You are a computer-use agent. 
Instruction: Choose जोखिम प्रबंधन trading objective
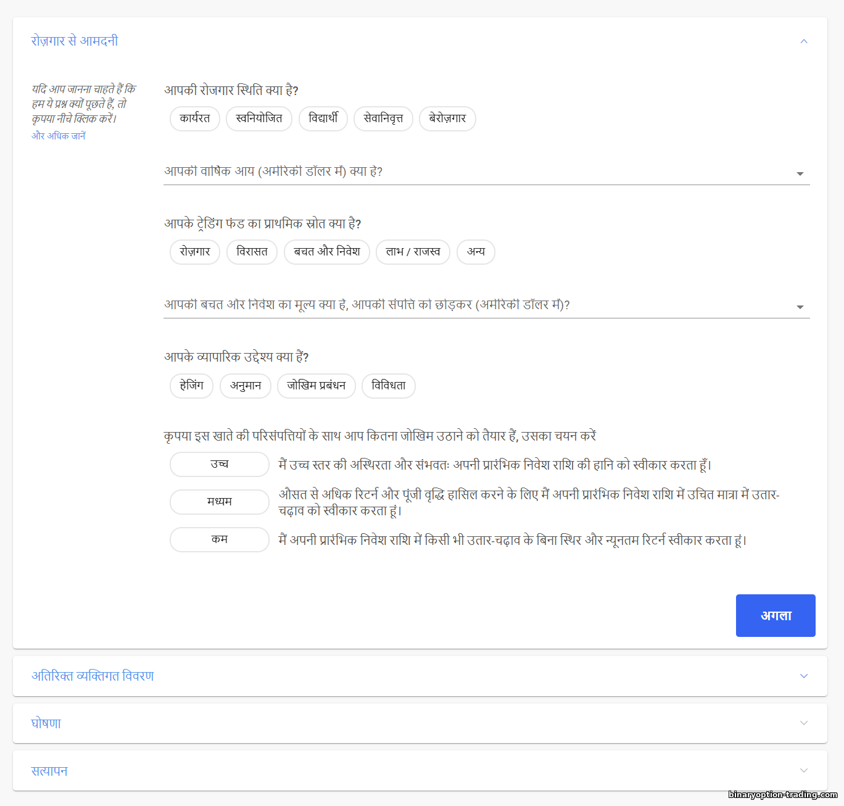tap(316, 386)
